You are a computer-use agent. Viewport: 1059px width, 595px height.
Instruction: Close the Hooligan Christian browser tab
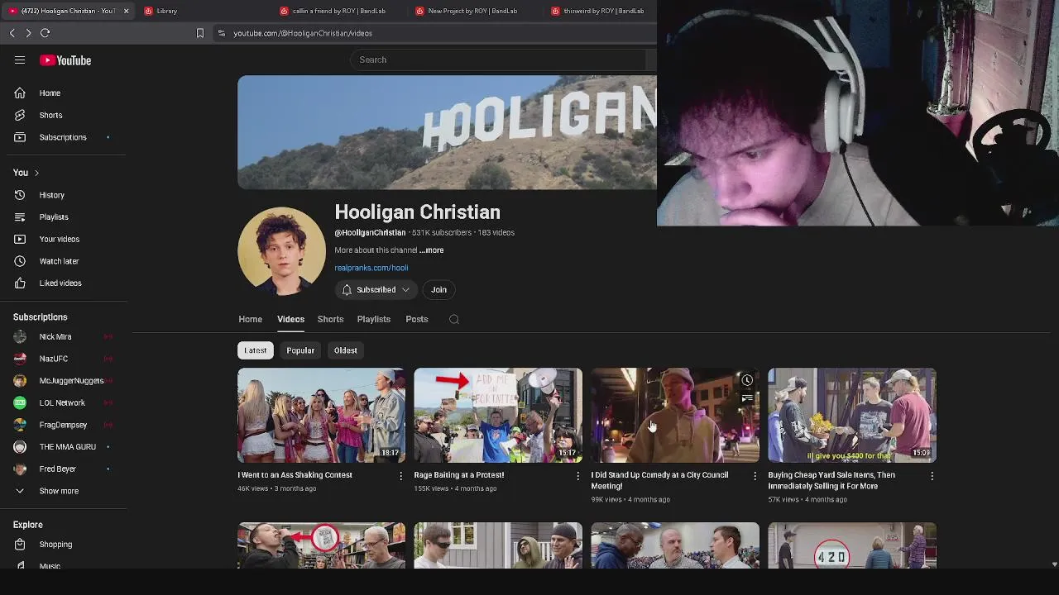click(126, 11)
